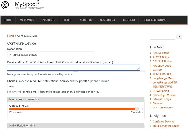Open Special Offers link

(161, 53)
